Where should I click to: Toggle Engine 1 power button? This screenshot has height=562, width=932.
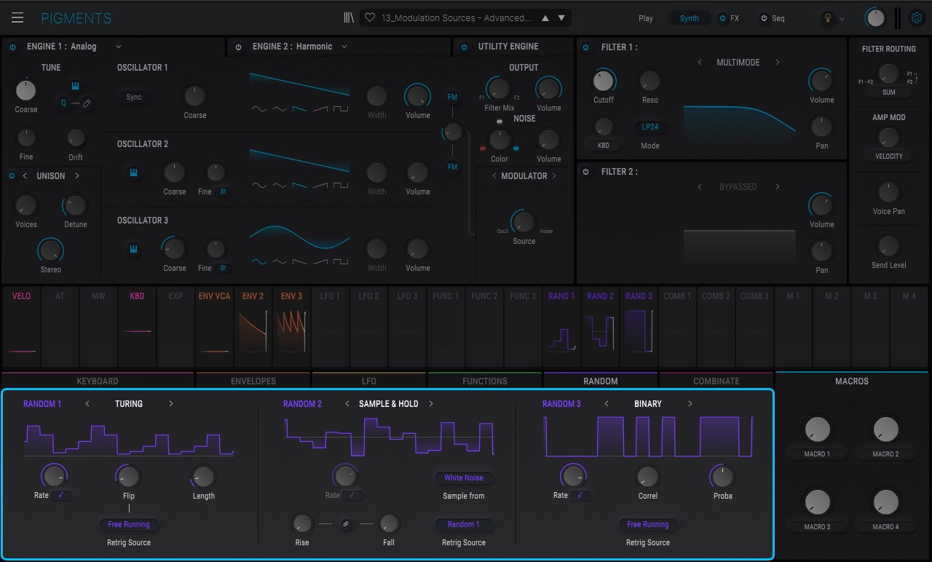[12, 47]
